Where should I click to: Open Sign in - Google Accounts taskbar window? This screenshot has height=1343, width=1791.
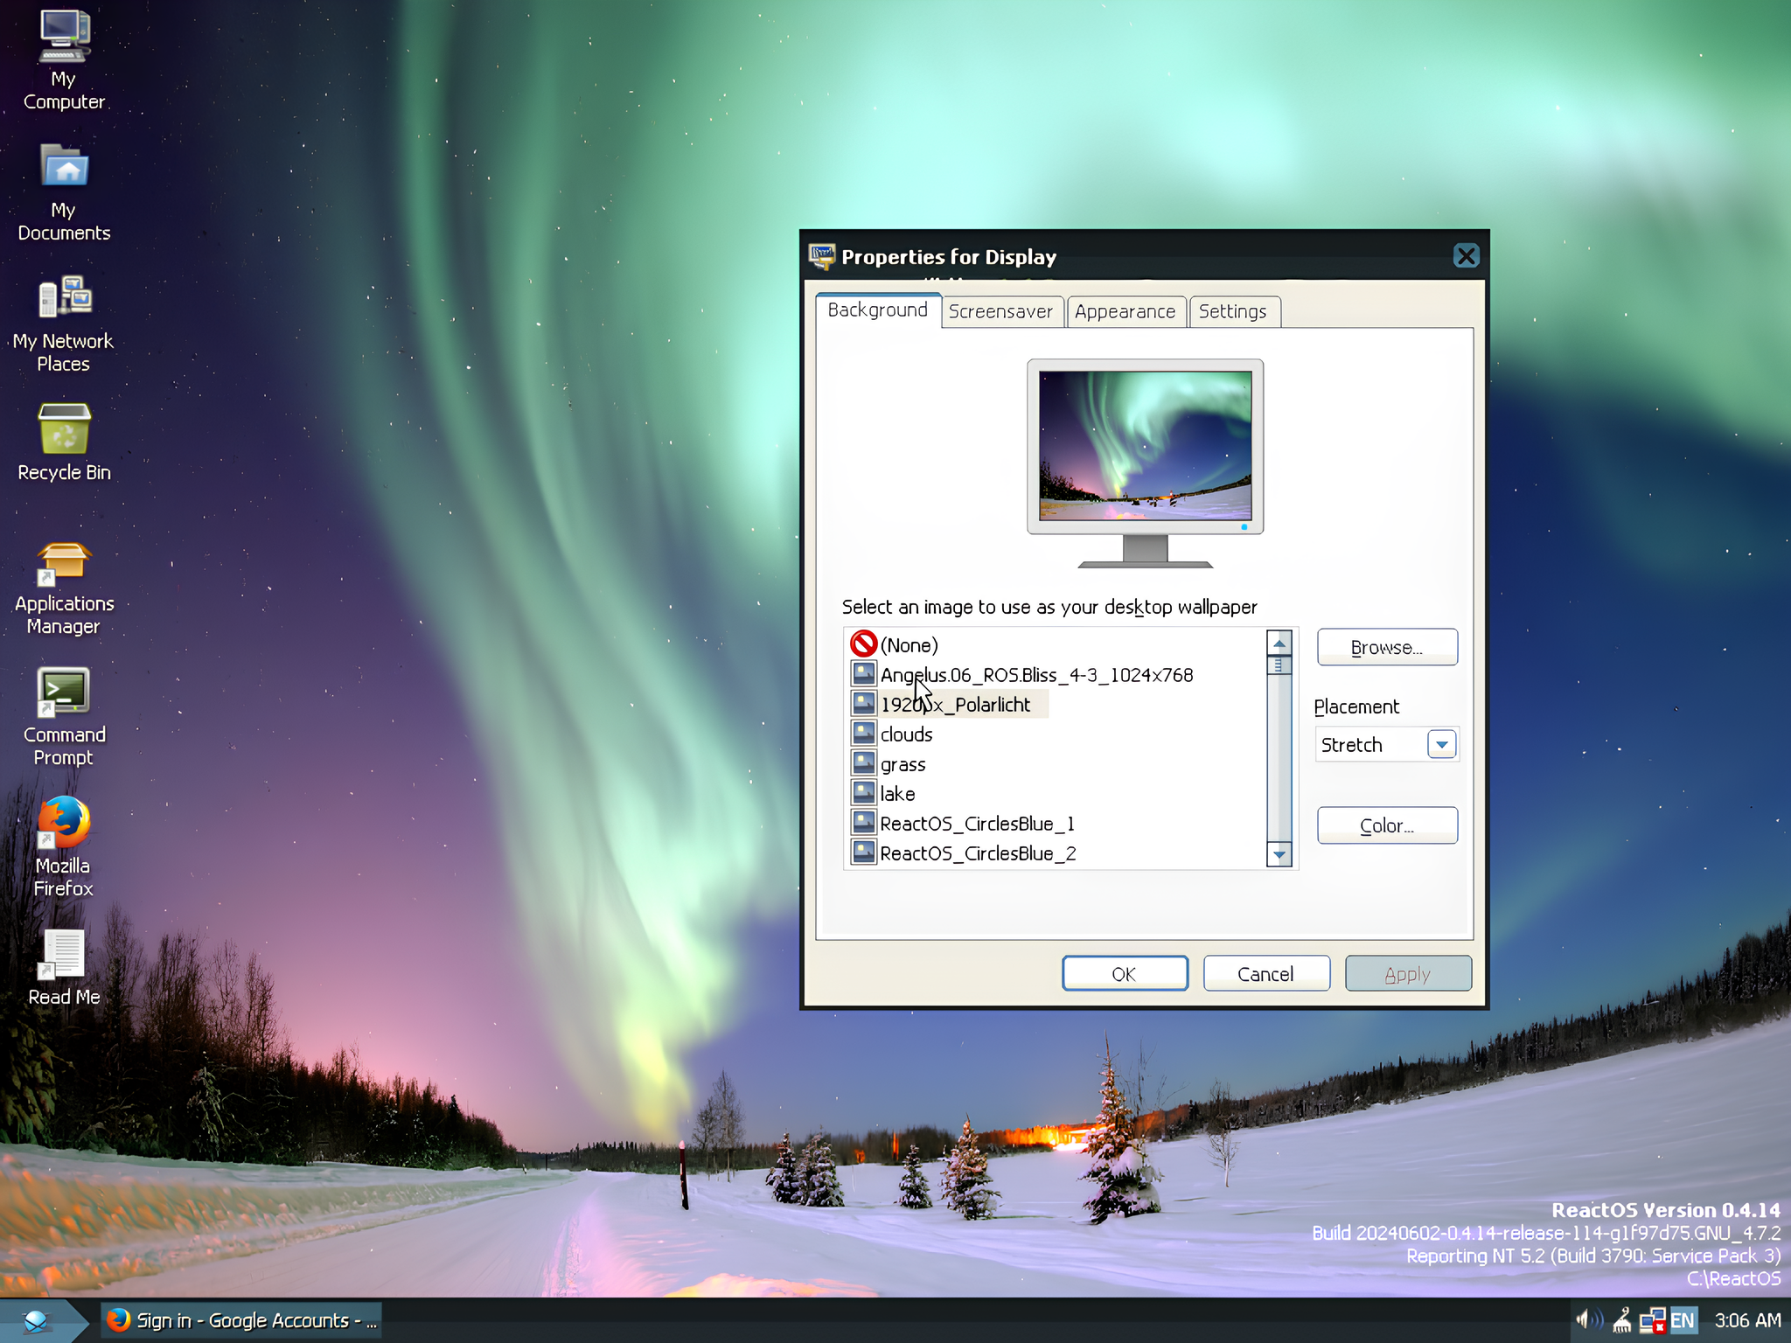[x=241, y=1320]
